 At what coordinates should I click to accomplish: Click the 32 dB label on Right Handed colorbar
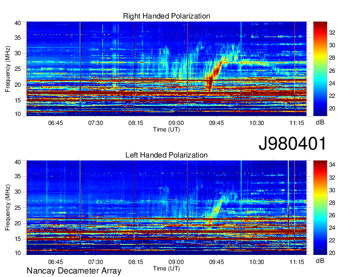(x=332, y=33)
